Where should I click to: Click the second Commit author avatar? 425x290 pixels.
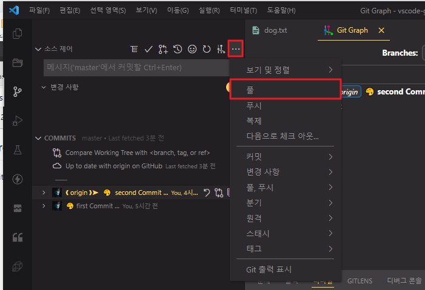[x=57, y=193]
